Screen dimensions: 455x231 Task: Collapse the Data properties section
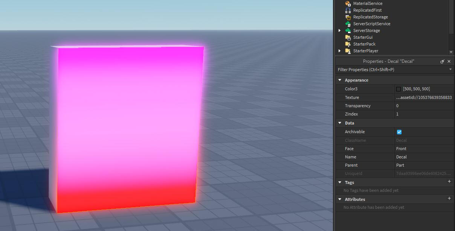click(340, 123)
